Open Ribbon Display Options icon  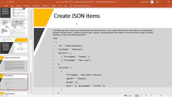(x=157, y=2)
